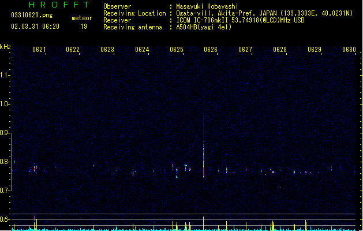
Task: Click the 0625 time axis marker
Action: pyautogui.click(x=177, y=50)
